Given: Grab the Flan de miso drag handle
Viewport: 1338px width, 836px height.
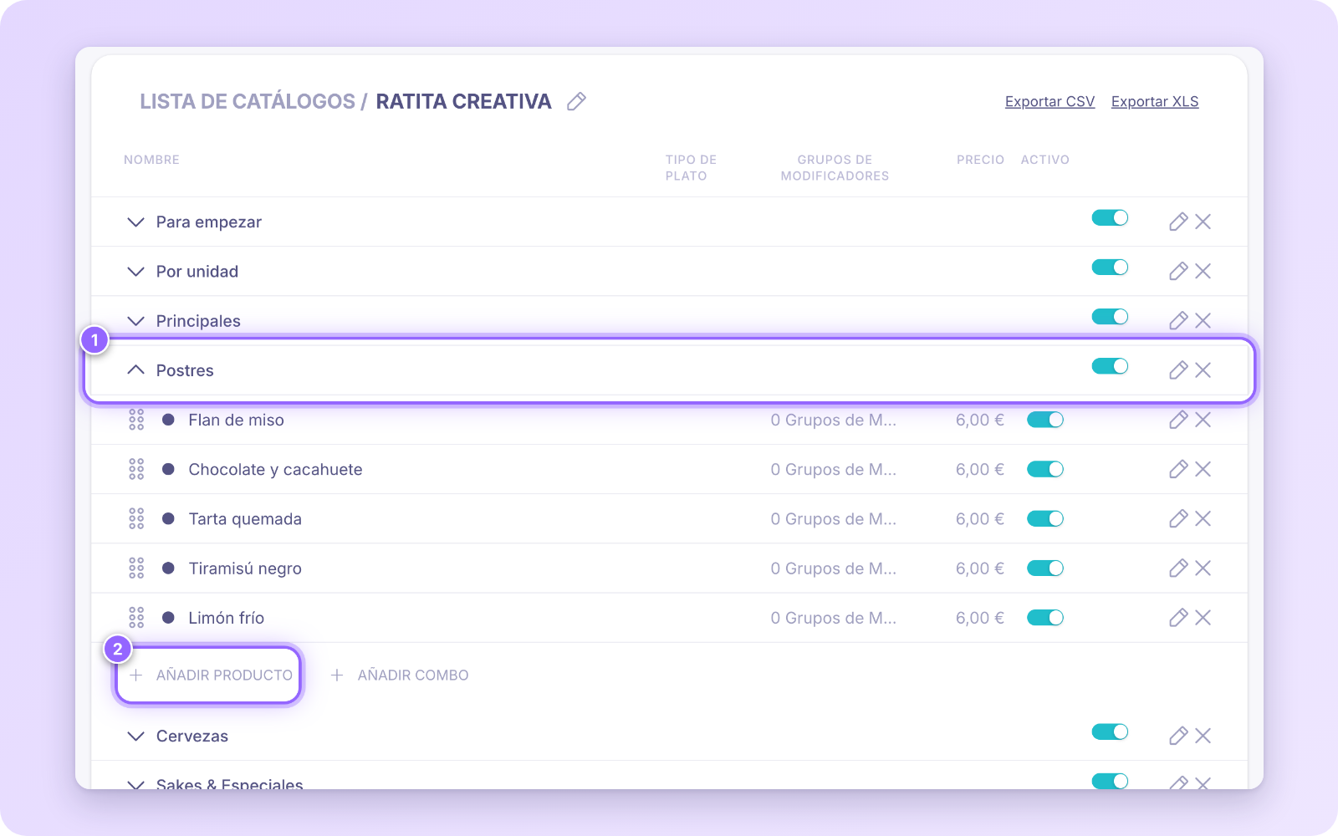Looking at the screenshot, I should click(x=136, y=420).
